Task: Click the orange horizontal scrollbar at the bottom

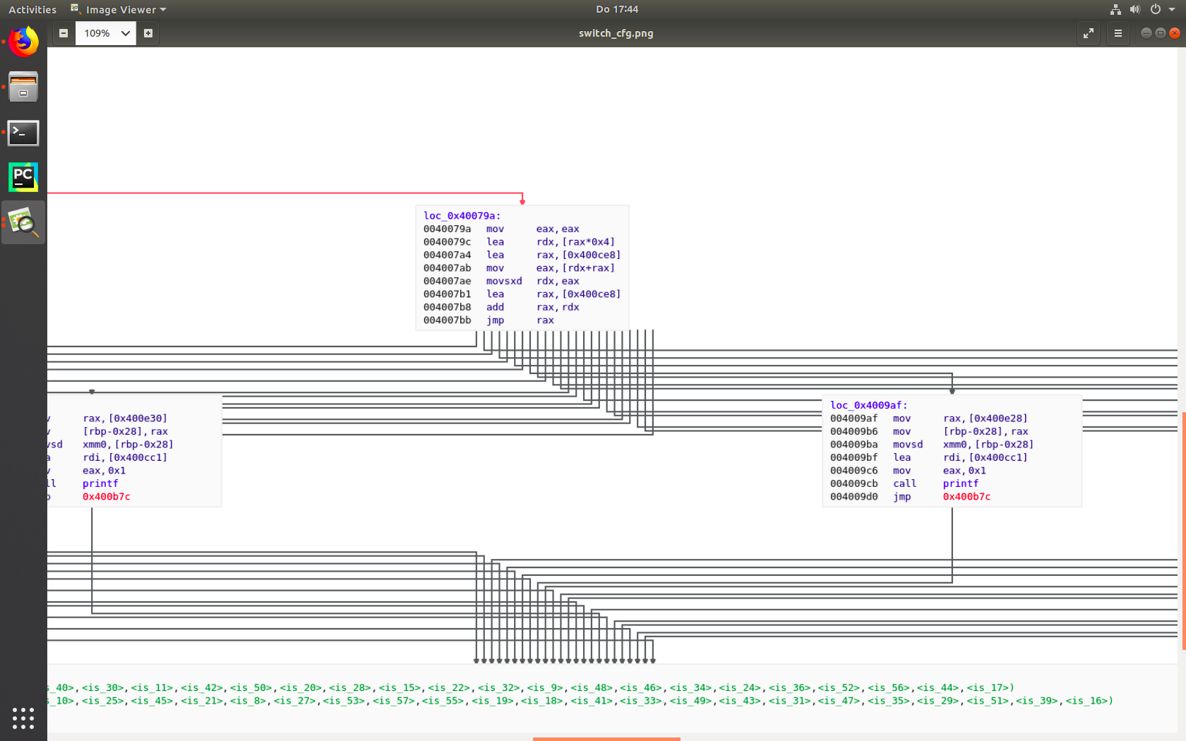Action: point(606,739)
